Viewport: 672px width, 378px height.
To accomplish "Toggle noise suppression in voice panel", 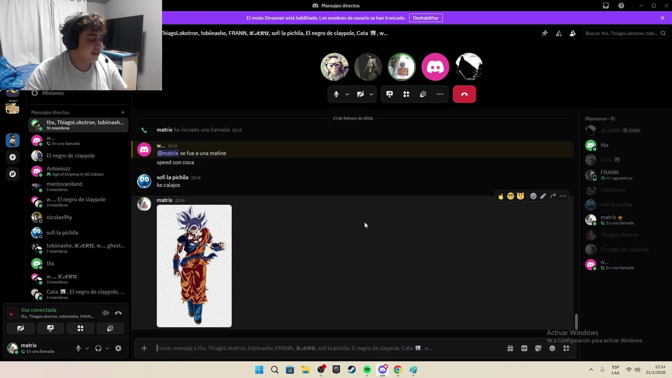I will (x=106, y=313).
